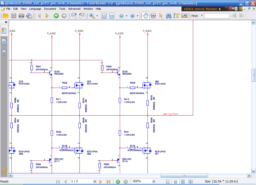Expand the navigation panel double arrow

pyautogui.click(x=6, y=22)
